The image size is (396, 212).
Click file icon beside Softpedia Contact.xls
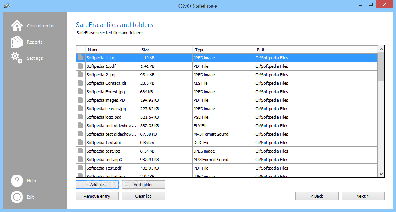pyautogui.click(x=80, y=83)
